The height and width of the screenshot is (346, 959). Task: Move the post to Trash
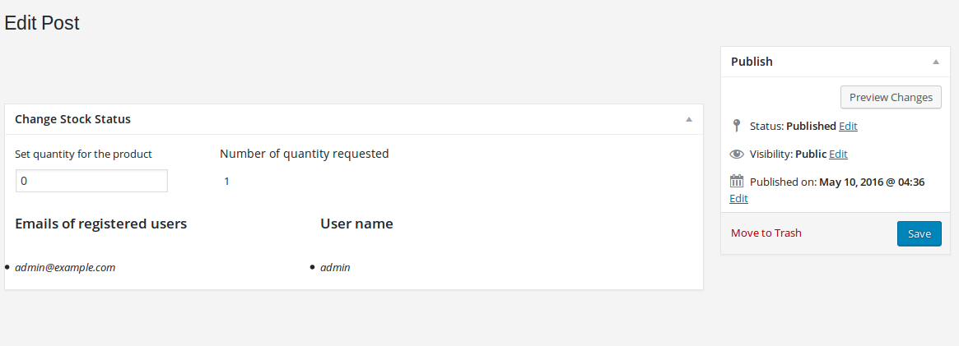tap(766, 233)
